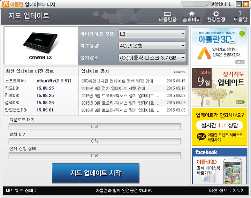251x198 pixels.
Task: Close the 아틀란 업데이트매니저 window
Action: tap(246, 4)
